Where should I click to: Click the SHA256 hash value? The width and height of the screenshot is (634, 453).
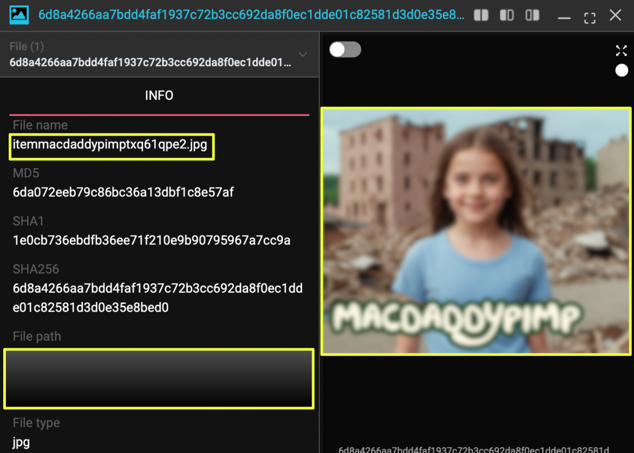pos(157,298)
